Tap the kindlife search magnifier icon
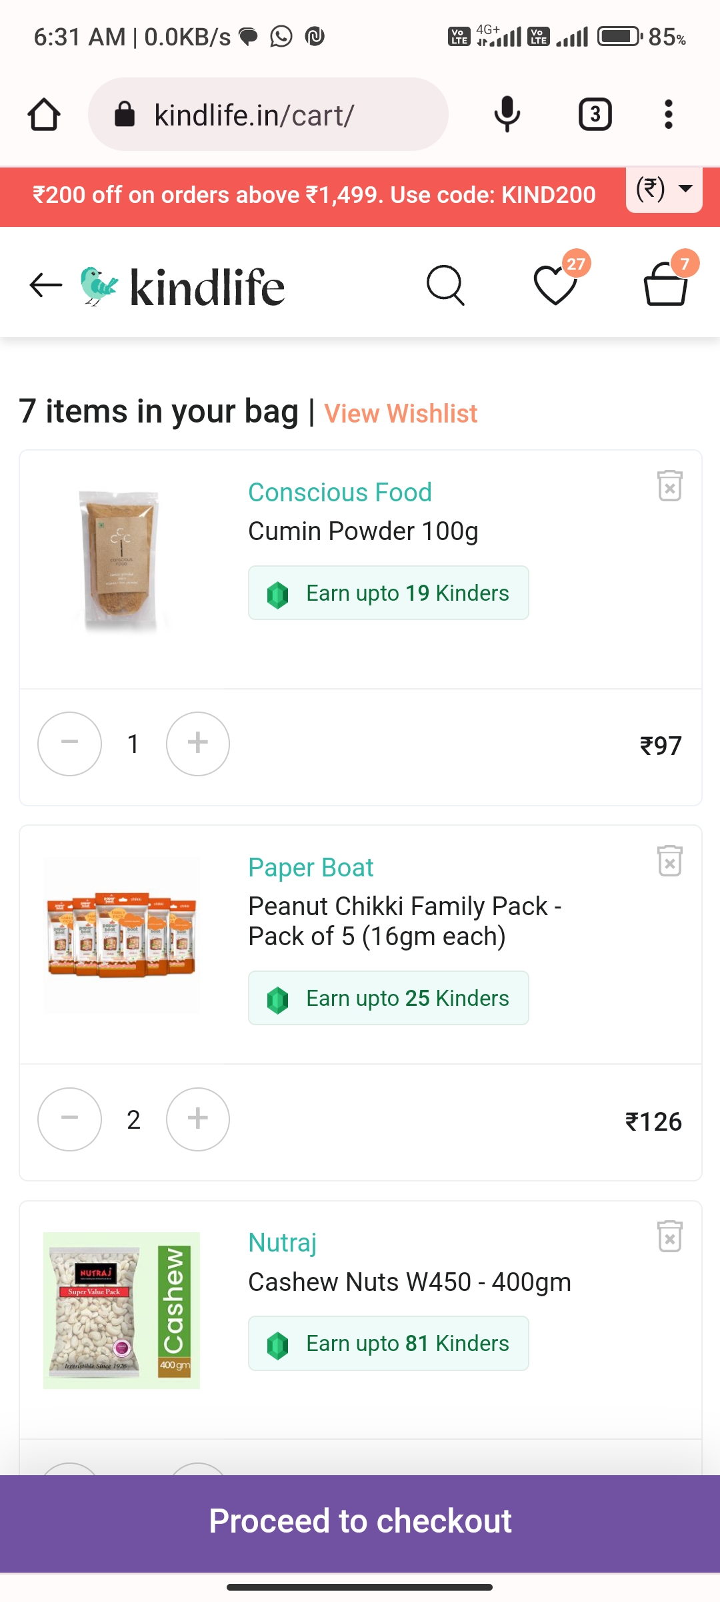This screenshot has height=1602, width=720. pos(445,286)
